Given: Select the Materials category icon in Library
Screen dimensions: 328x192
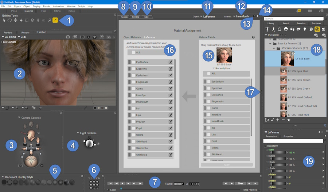Looking at the screenshot, I should click(x=317, y=29).
